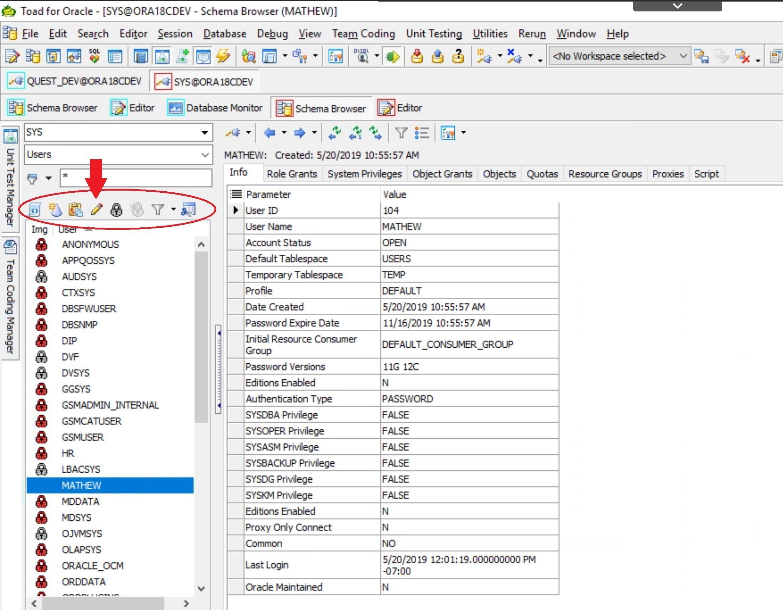Click the SQL optimizer icon in the main toolbar
This screenshot has height=610, width=783.
point(95,56)
